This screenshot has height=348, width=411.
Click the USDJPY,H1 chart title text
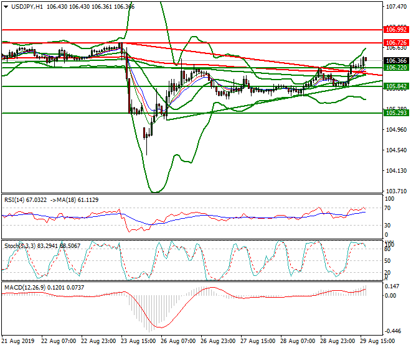tap(27, 7)
